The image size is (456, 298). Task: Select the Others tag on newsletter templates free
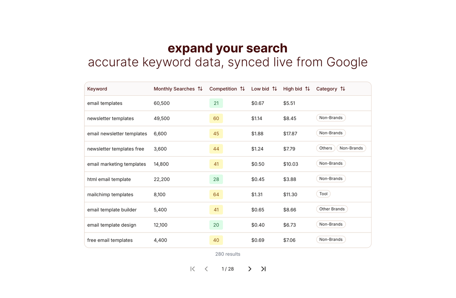[x=325, y=148]
